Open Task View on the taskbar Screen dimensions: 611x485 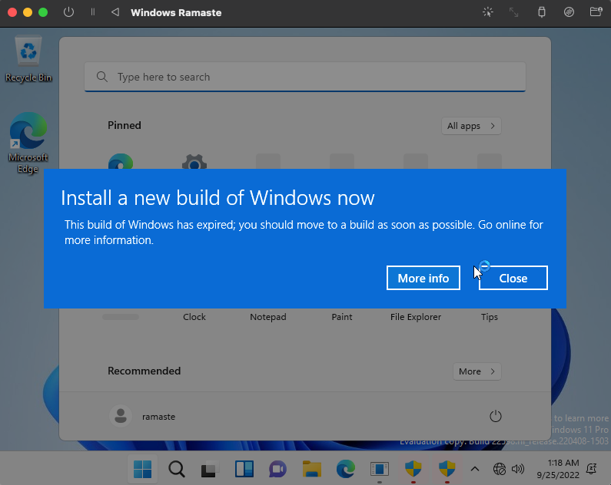(210, 469)
